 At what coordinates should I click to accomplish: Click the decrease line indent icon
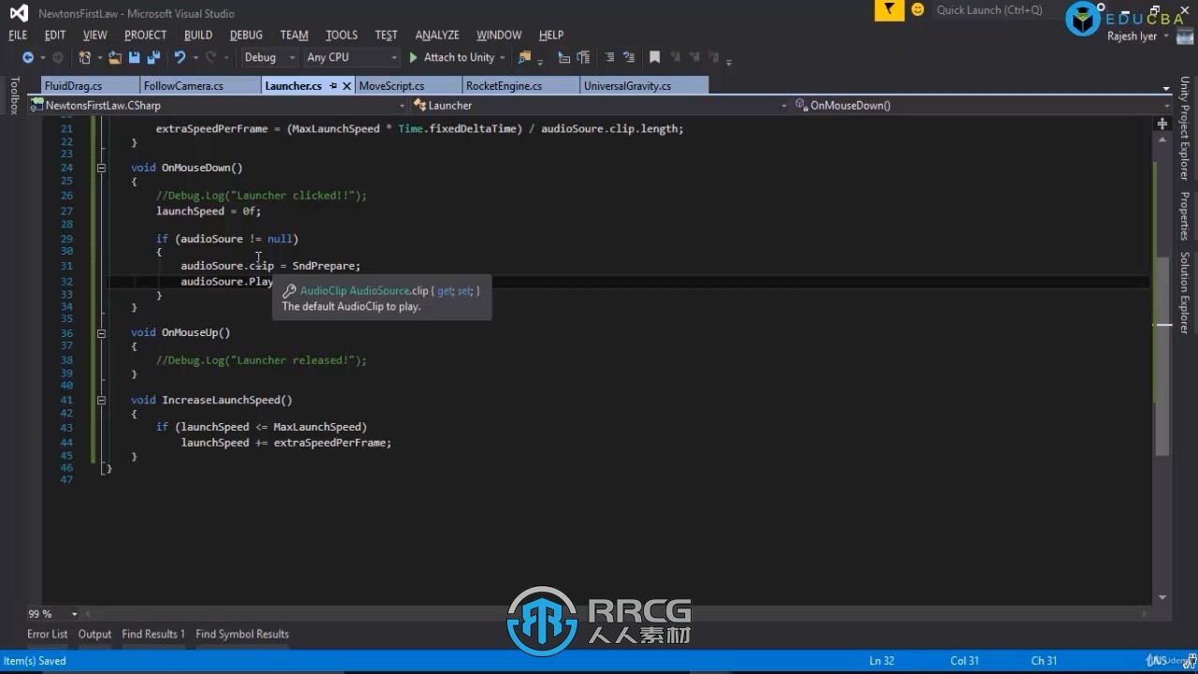[x=564, y=57]
